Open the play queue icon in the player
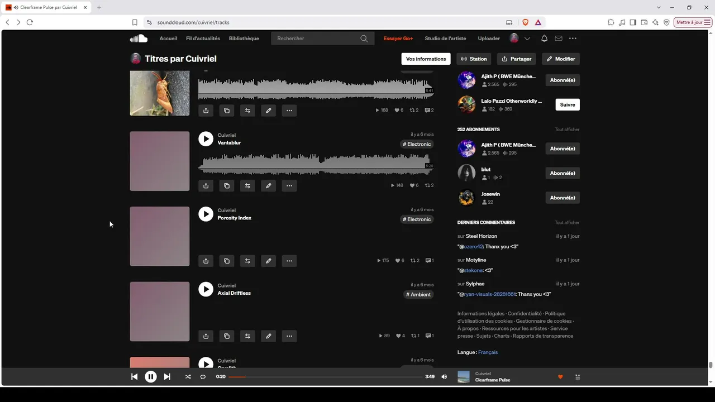The image size is (715, 402). click(x=578, y=377)
